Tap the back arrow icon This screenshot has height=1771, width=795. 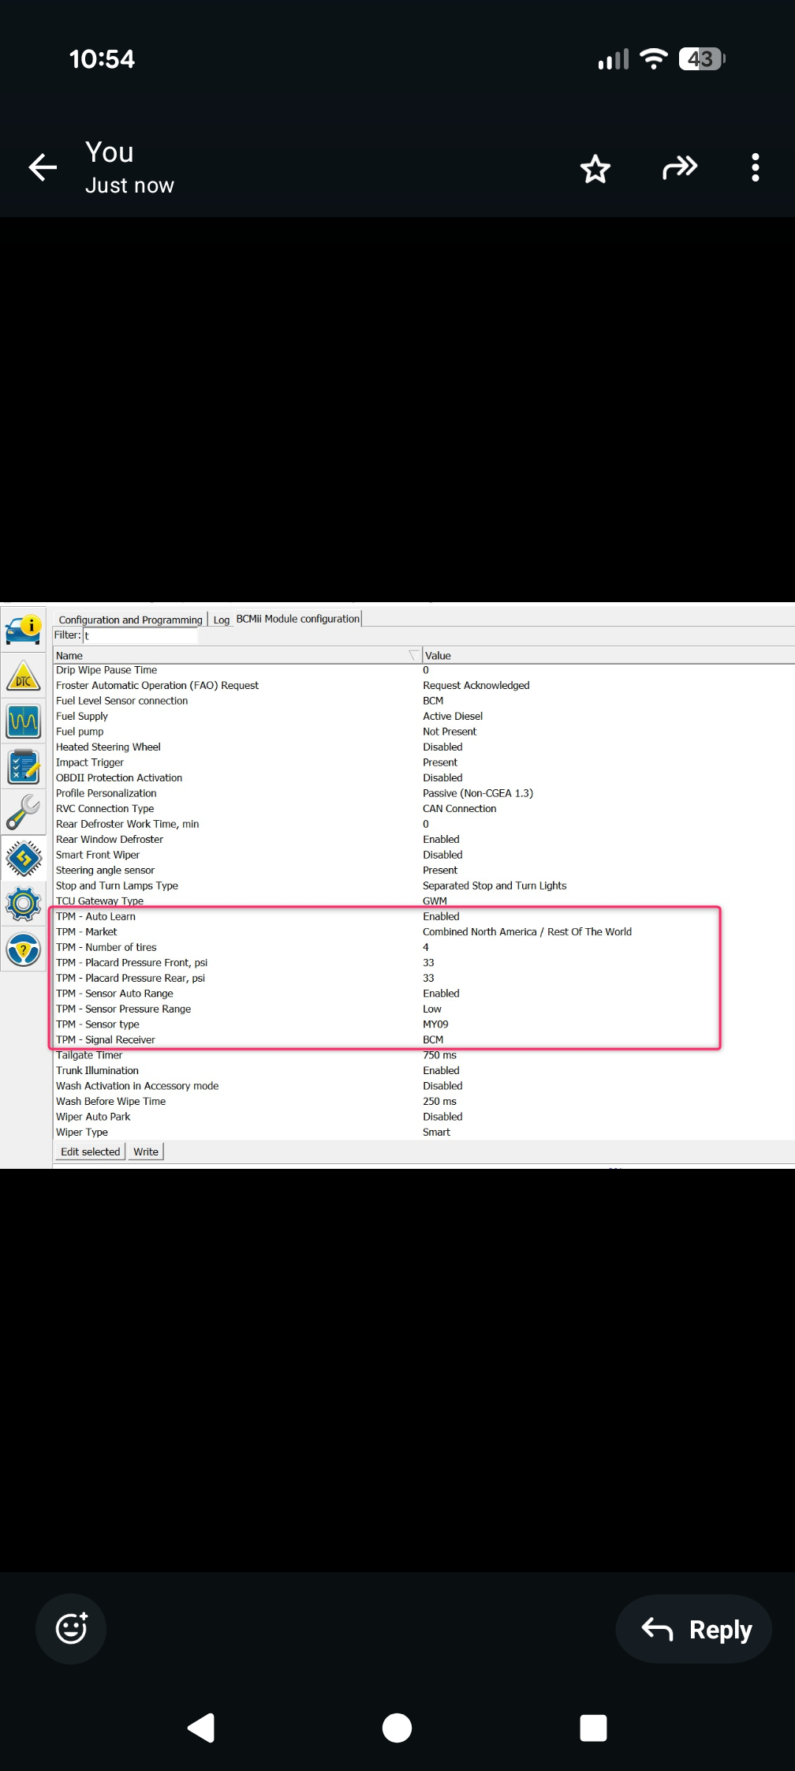pos(43,167)
